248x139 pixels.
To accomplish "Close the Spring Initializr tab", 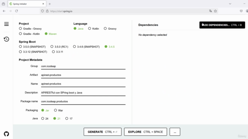I will 43,4.
